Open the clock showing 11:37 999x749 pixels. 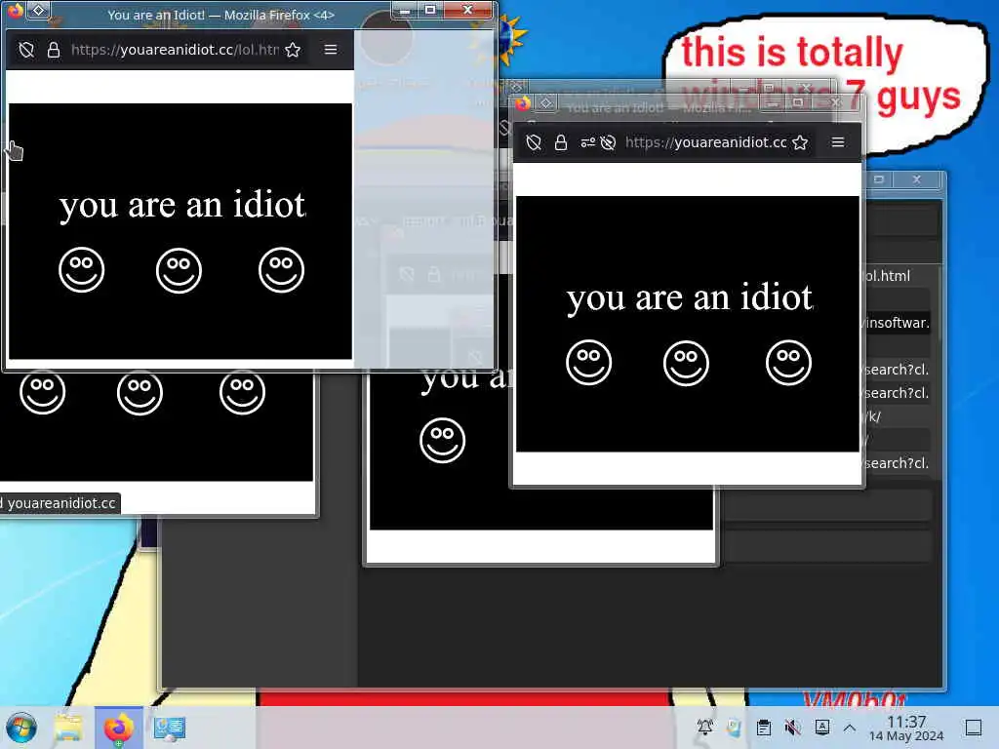point(906,728)
